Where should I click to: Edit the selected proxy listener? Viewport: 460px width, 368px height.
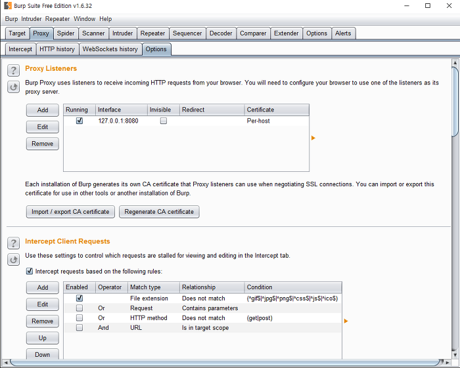point(43,127)
